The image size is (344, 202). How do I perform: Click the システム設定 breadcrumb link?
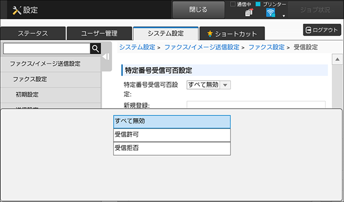click(x=137, y=47)
